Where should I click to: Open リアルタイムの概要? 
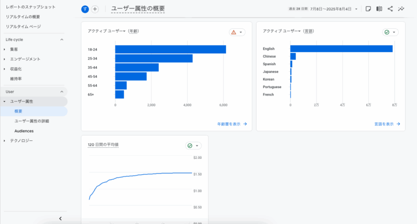pyautogui.click(x=23, y=17)
